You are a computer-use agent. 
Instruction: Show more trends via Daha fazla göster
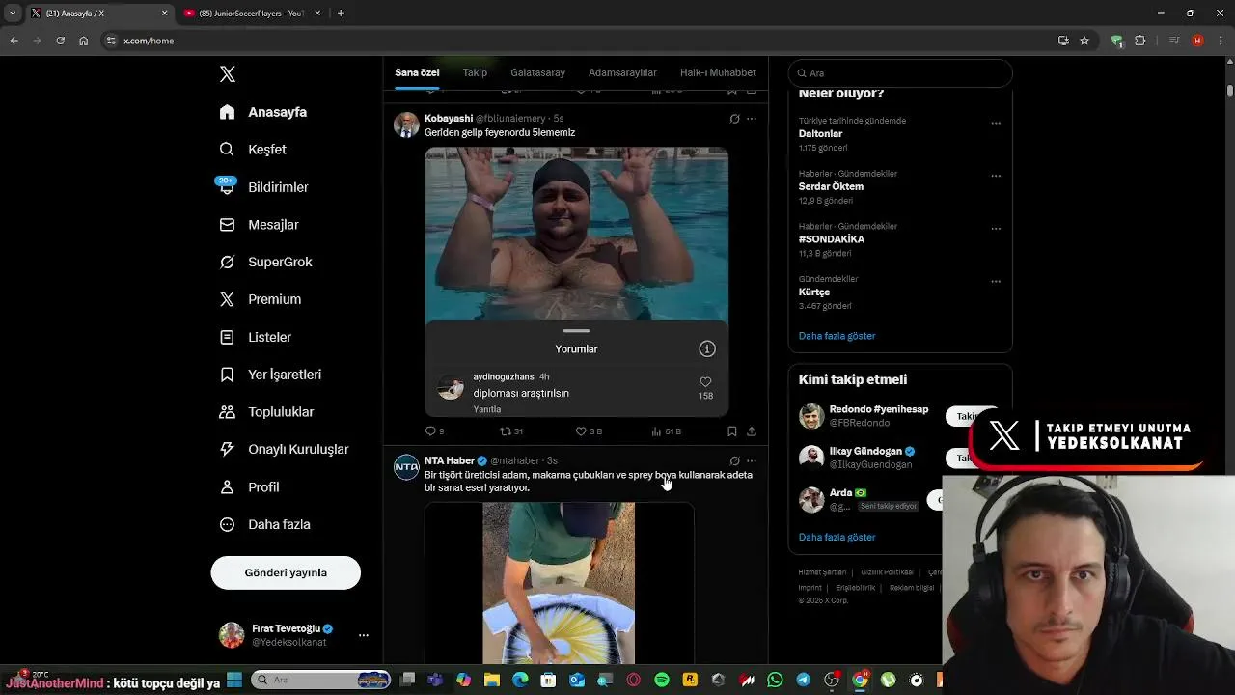point(837,336)
